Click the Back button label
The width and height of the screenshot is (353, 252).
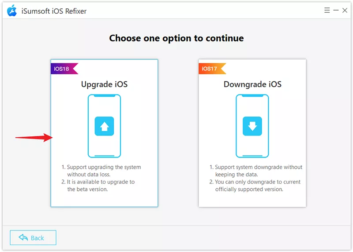(38, 238)
